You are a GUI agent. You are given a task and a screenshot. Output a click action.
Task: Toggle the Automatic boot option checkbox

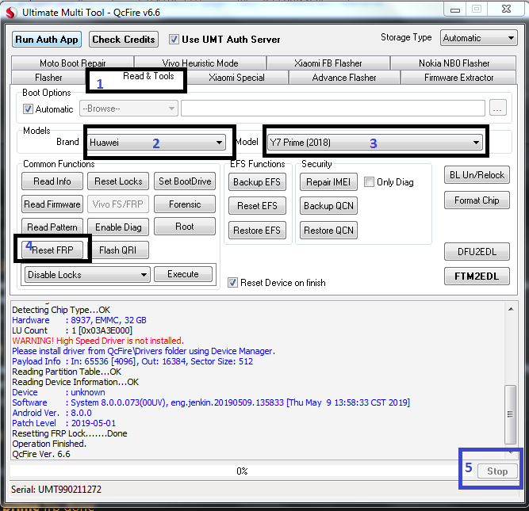pyautogui.click(x=28, y=109)
